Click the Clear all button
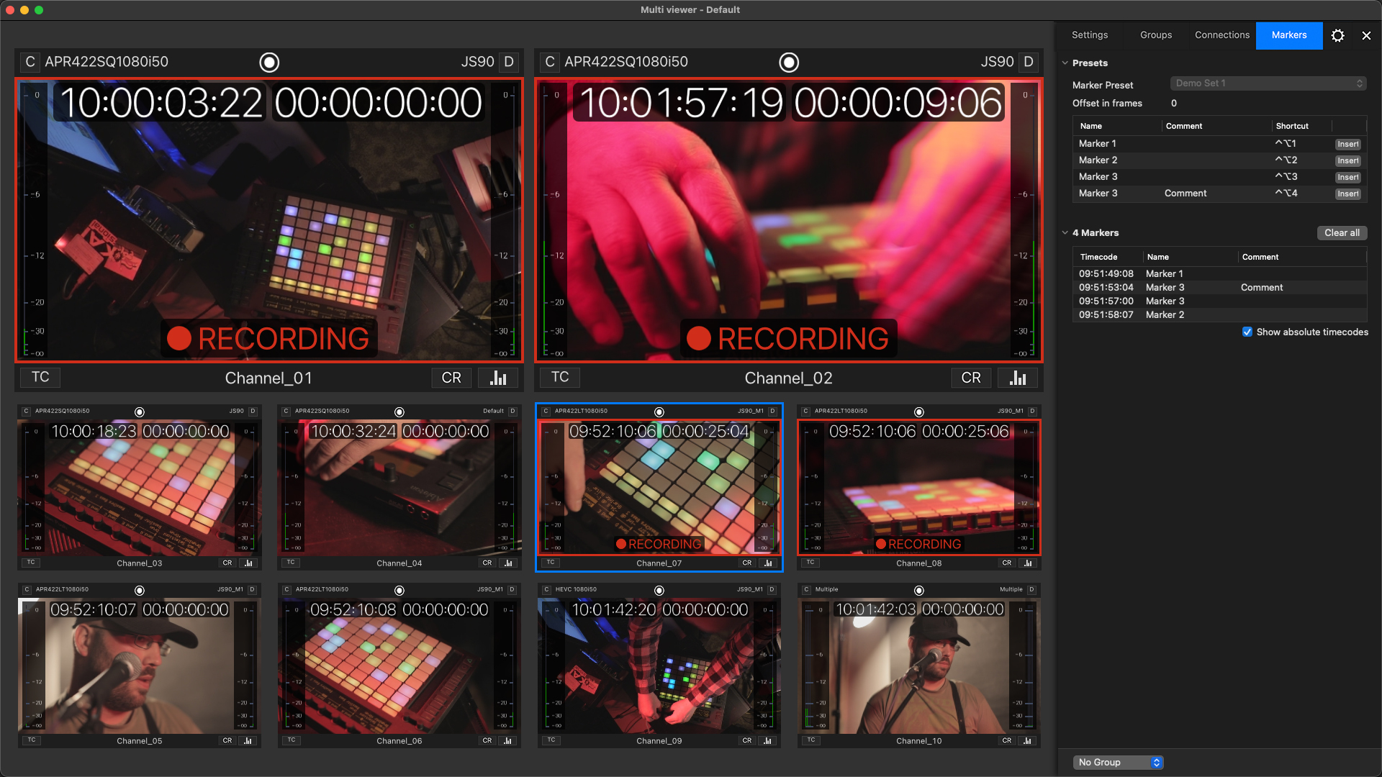The width and height of the screenshot is (1382, 777). [1341, 232]
